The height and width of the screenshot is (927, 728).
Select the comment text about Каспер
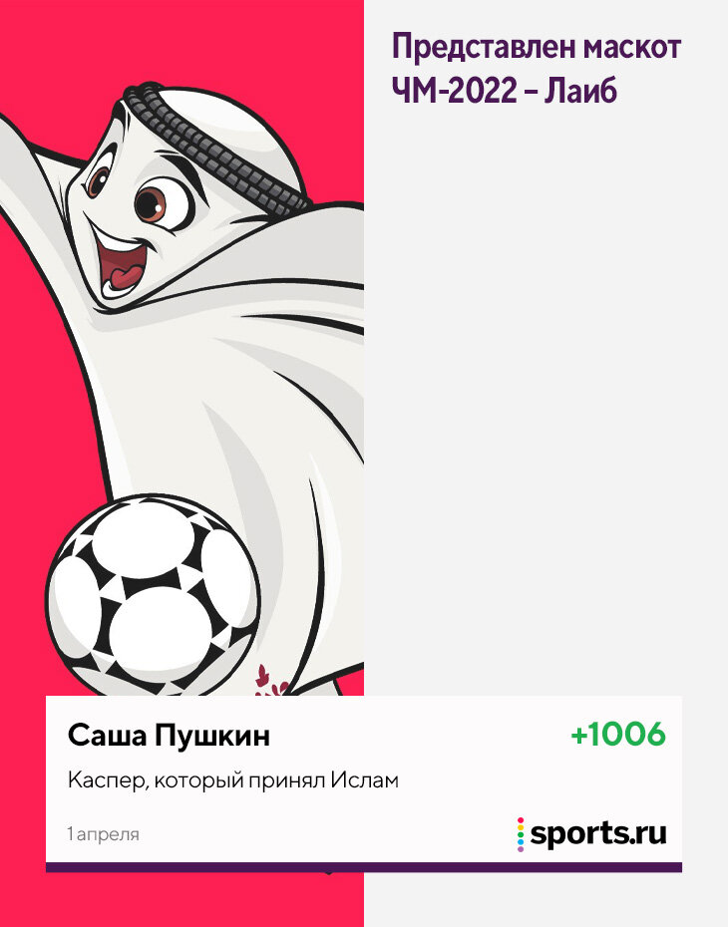pos(233,780)
